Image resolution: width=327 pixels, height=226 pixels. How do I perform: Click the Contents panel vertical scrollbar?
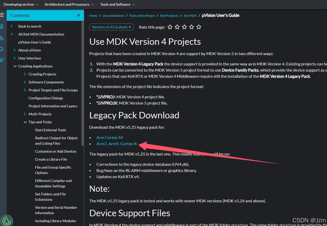83,83
